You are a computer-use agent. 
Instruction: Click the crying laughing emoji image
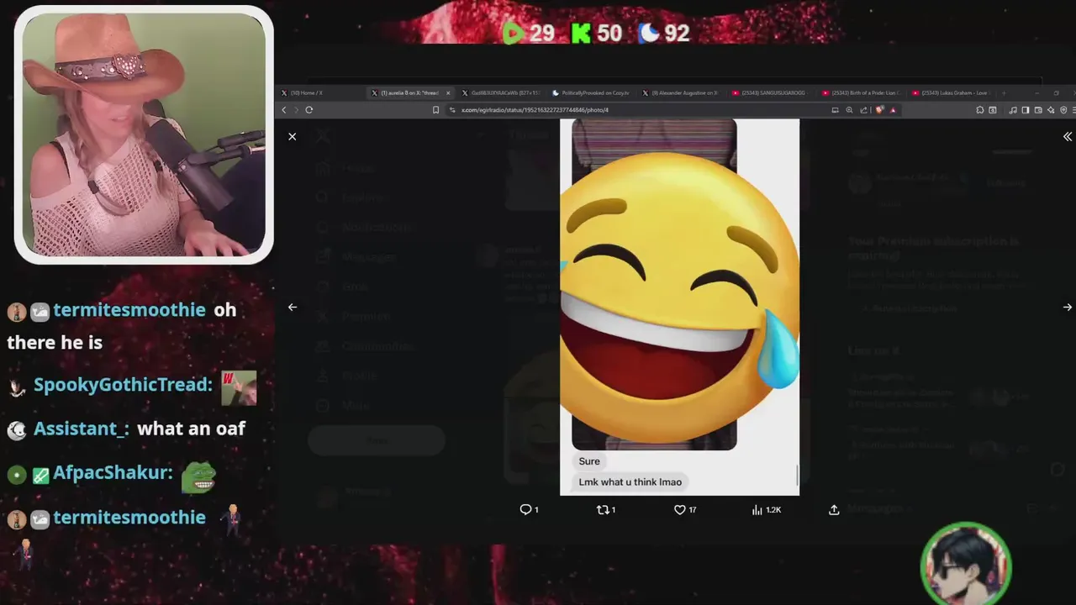pyautogui.click(x=679, y=298)
